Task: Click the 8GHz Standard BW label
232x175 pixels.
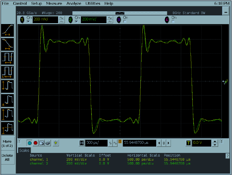Action: click(189, 13)
